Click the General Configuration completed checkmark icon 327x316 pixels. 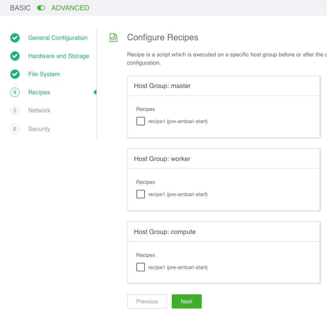point(15,38)
